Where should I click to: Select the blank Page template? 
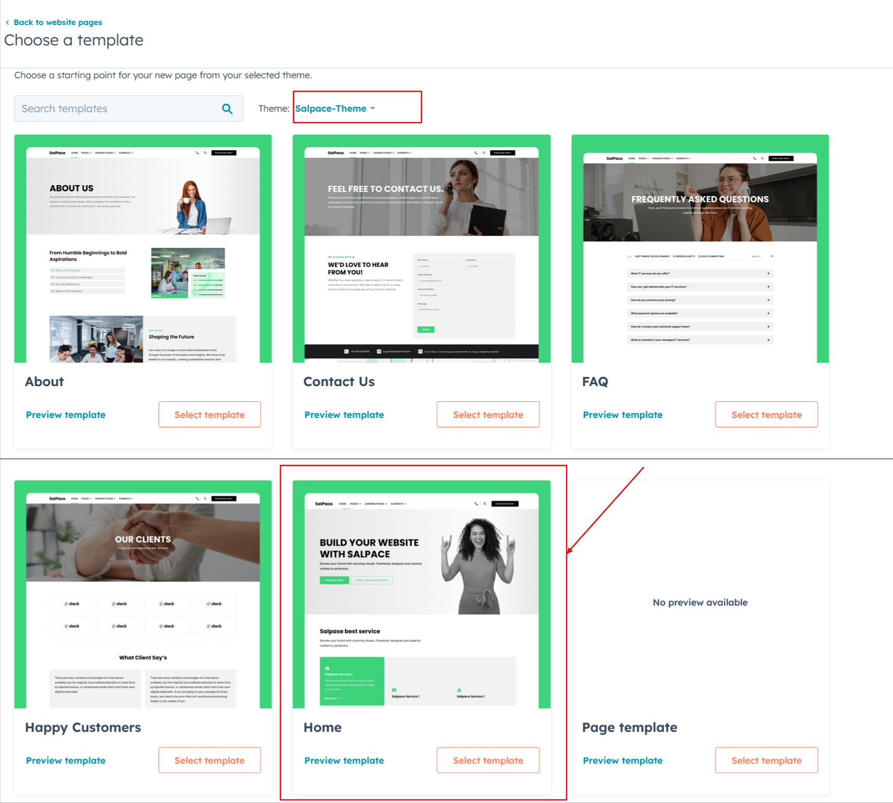(766, 761)
